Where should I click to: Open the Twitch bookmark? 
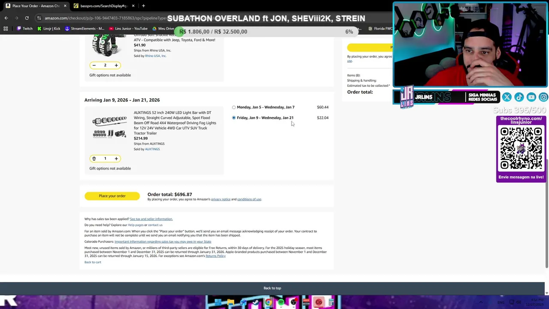pos(24,29)
